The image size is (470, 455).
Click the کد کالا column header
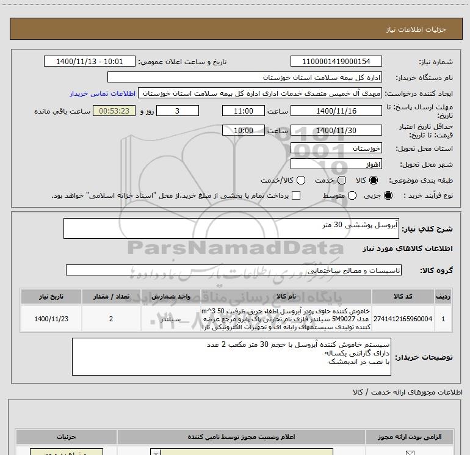[403, 296]
